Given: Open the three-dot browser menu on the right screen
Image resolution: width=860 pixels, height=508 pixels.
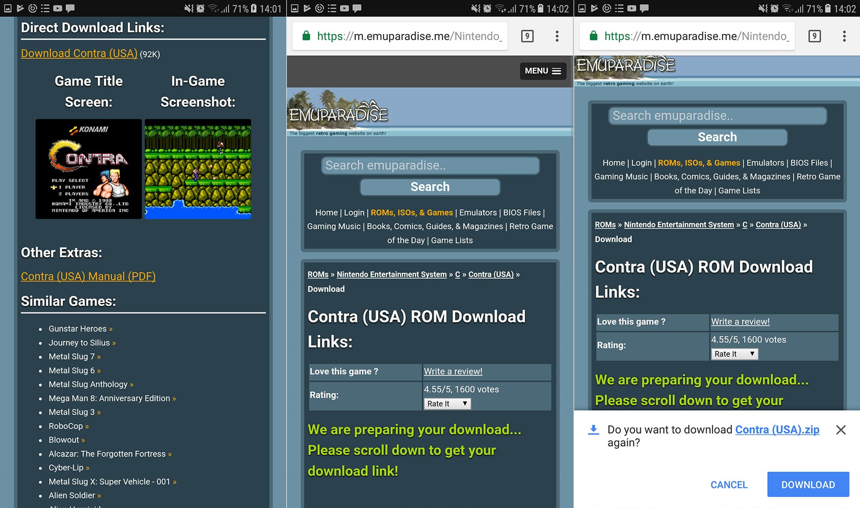Looking at the screenshot, I should (844, 36).
